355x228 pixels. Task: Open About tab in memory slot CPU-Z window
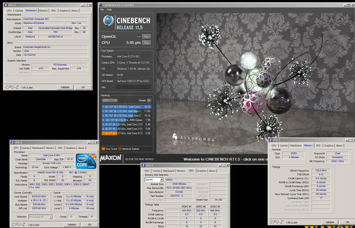[x=212, y=171]
